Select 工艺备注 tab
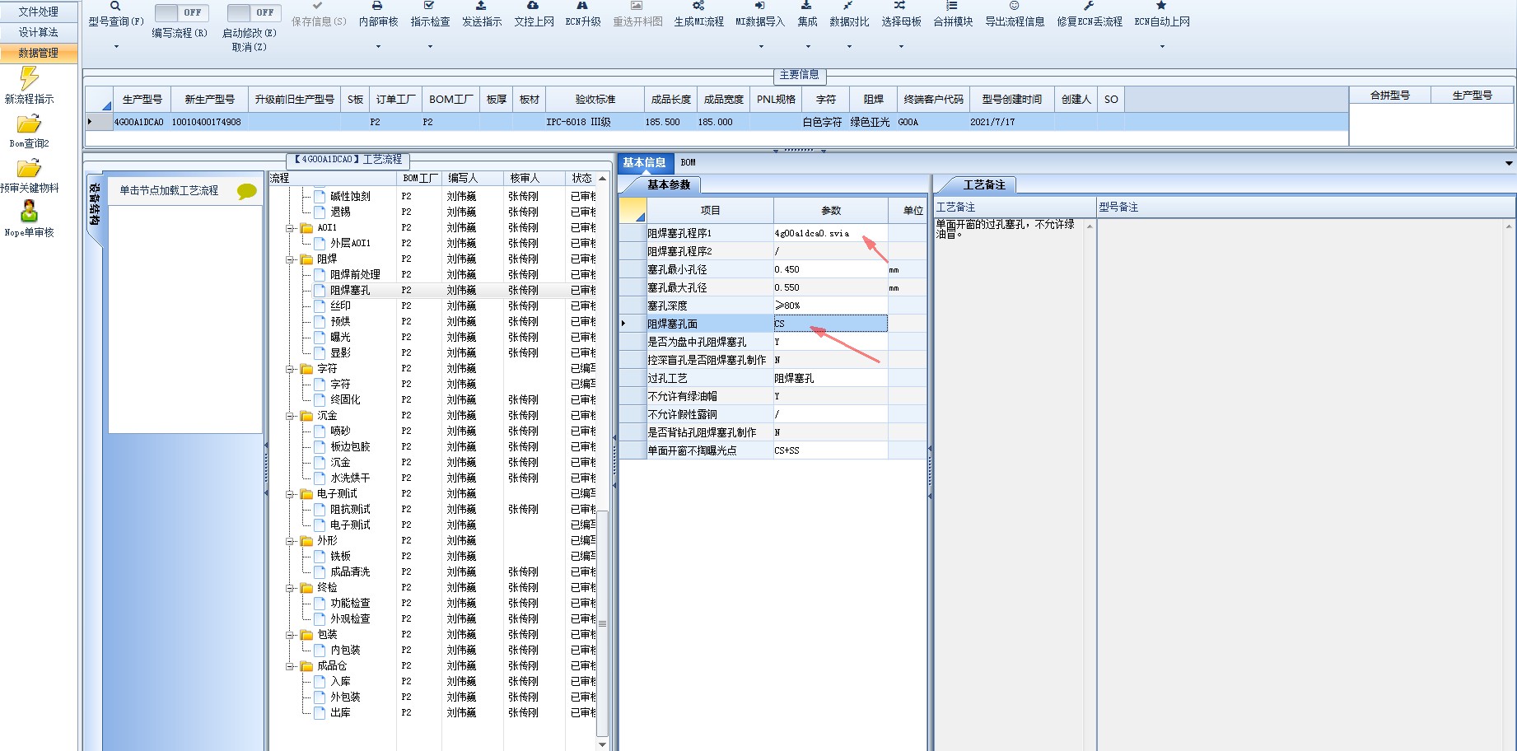 (x=984, y=185)
